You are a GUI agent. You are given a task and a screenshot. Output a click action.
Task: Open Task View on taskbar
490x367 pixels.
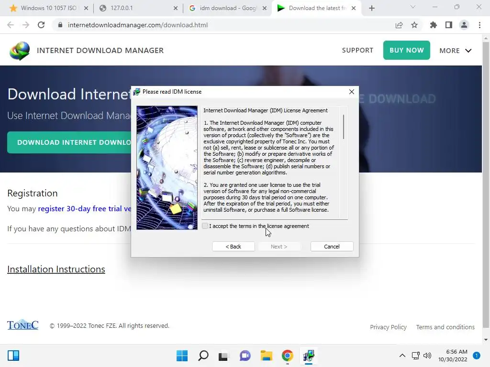[223, 356]
